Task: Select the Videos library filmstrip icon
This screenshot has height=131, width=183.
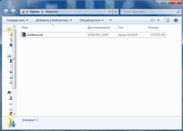Action: click(x=11, y=61)
